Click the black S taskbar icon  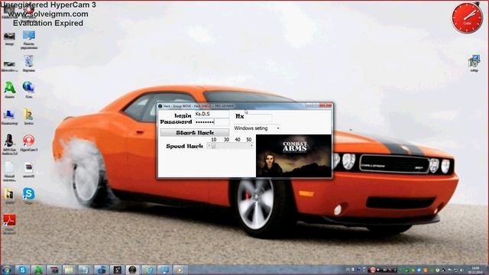point(117,270)
